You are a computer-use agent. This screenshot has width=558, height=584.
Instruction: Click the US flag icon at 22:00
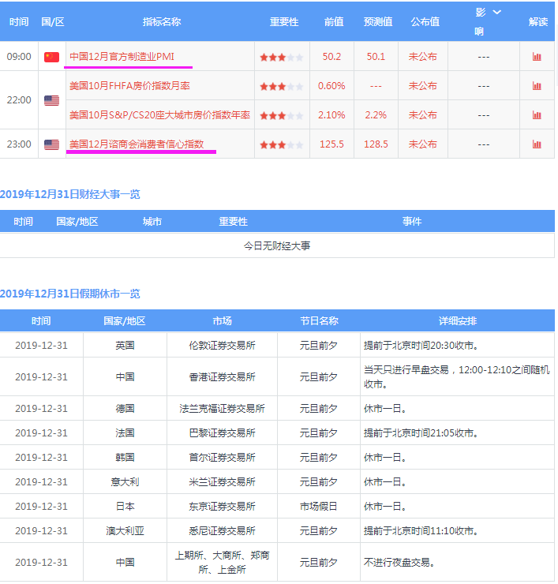click(52, 100)
